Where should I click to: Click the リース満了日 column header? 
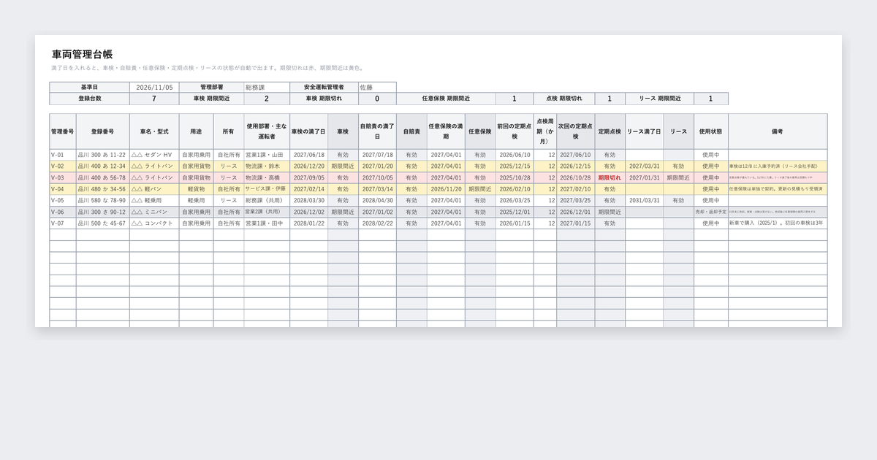point(645,131)
